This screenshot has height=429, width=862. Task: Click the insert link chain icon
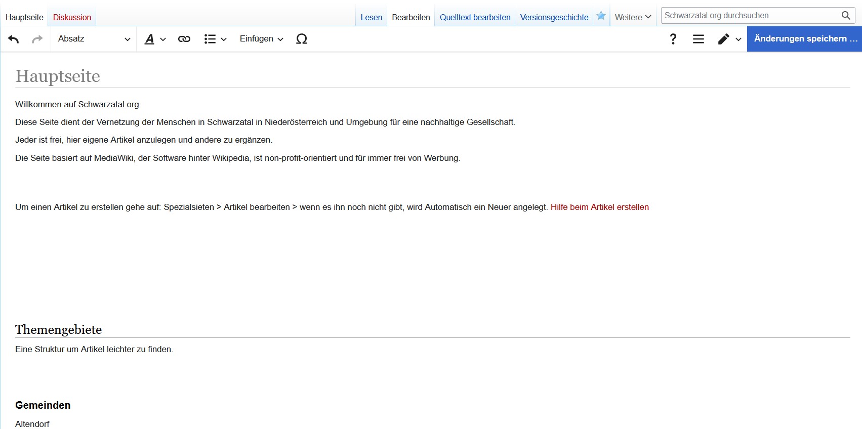184,39
